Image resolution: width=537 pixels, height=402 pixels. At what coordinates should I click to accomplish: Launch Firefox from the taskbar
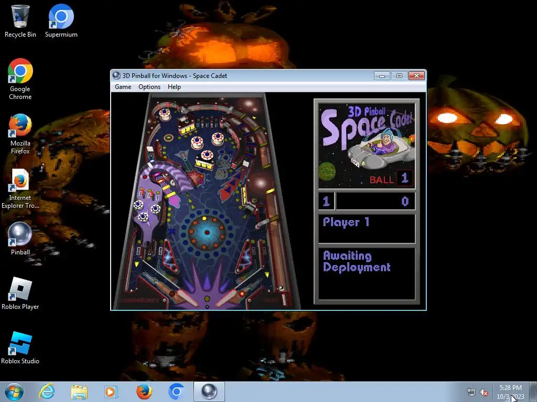coord(144,392)
